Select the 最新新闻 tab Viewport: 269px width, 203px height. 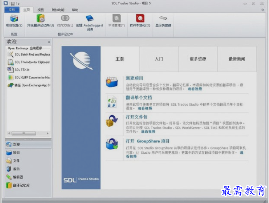[x=237, y=59]
